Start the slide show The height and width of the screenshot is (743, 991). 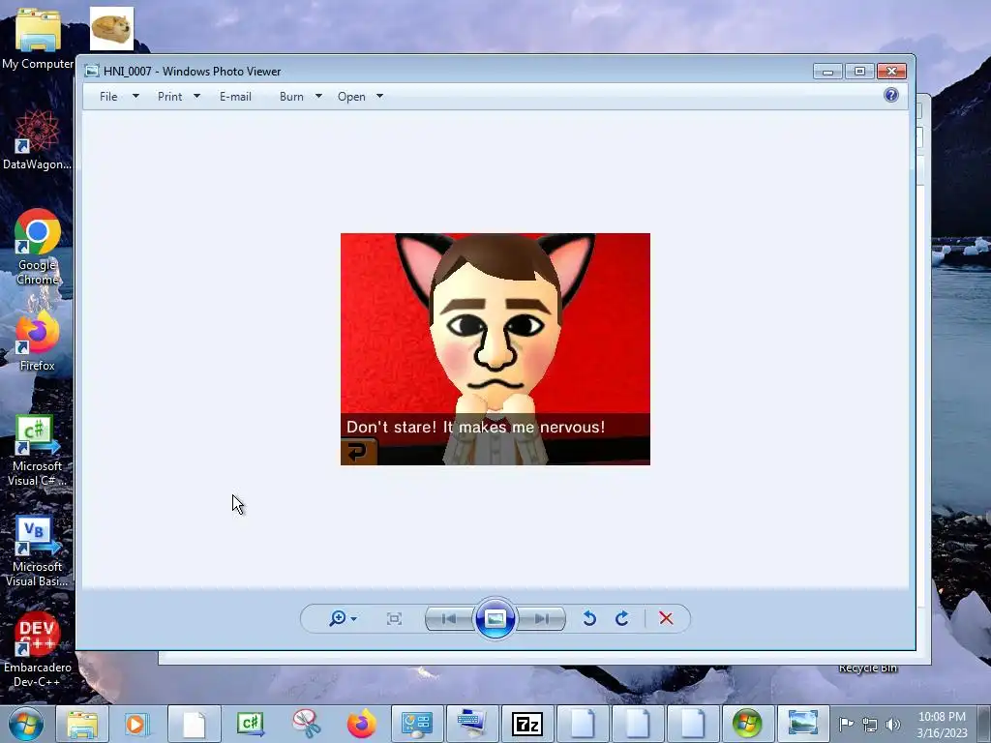click(x=495, y=618)
